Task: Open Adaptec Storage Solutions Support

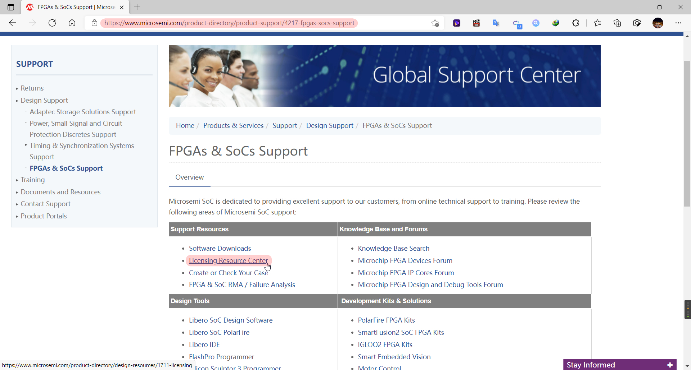Action: (83, 112)
